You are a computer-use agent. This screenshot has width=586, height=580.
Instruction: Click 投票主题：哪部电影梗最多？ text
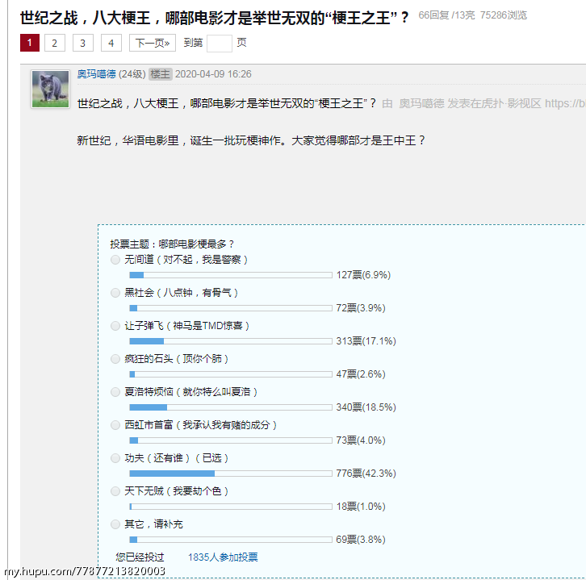point(172,244)
